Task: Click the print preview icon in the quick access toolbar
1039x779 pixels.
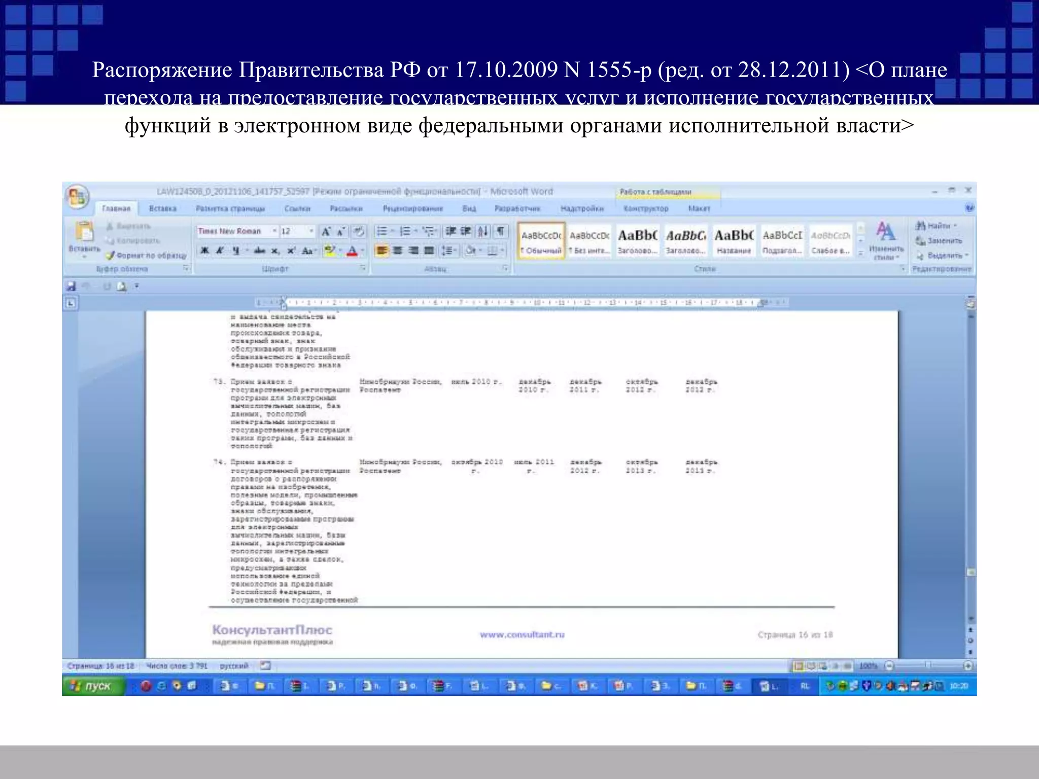Action: 121,287
